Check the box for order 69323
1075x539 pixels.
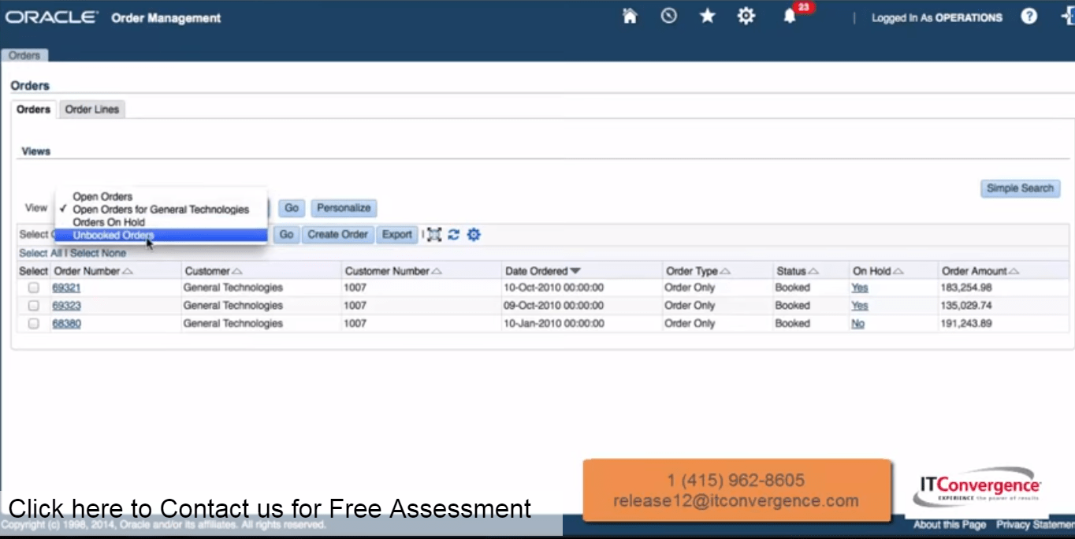pos(33,306)
